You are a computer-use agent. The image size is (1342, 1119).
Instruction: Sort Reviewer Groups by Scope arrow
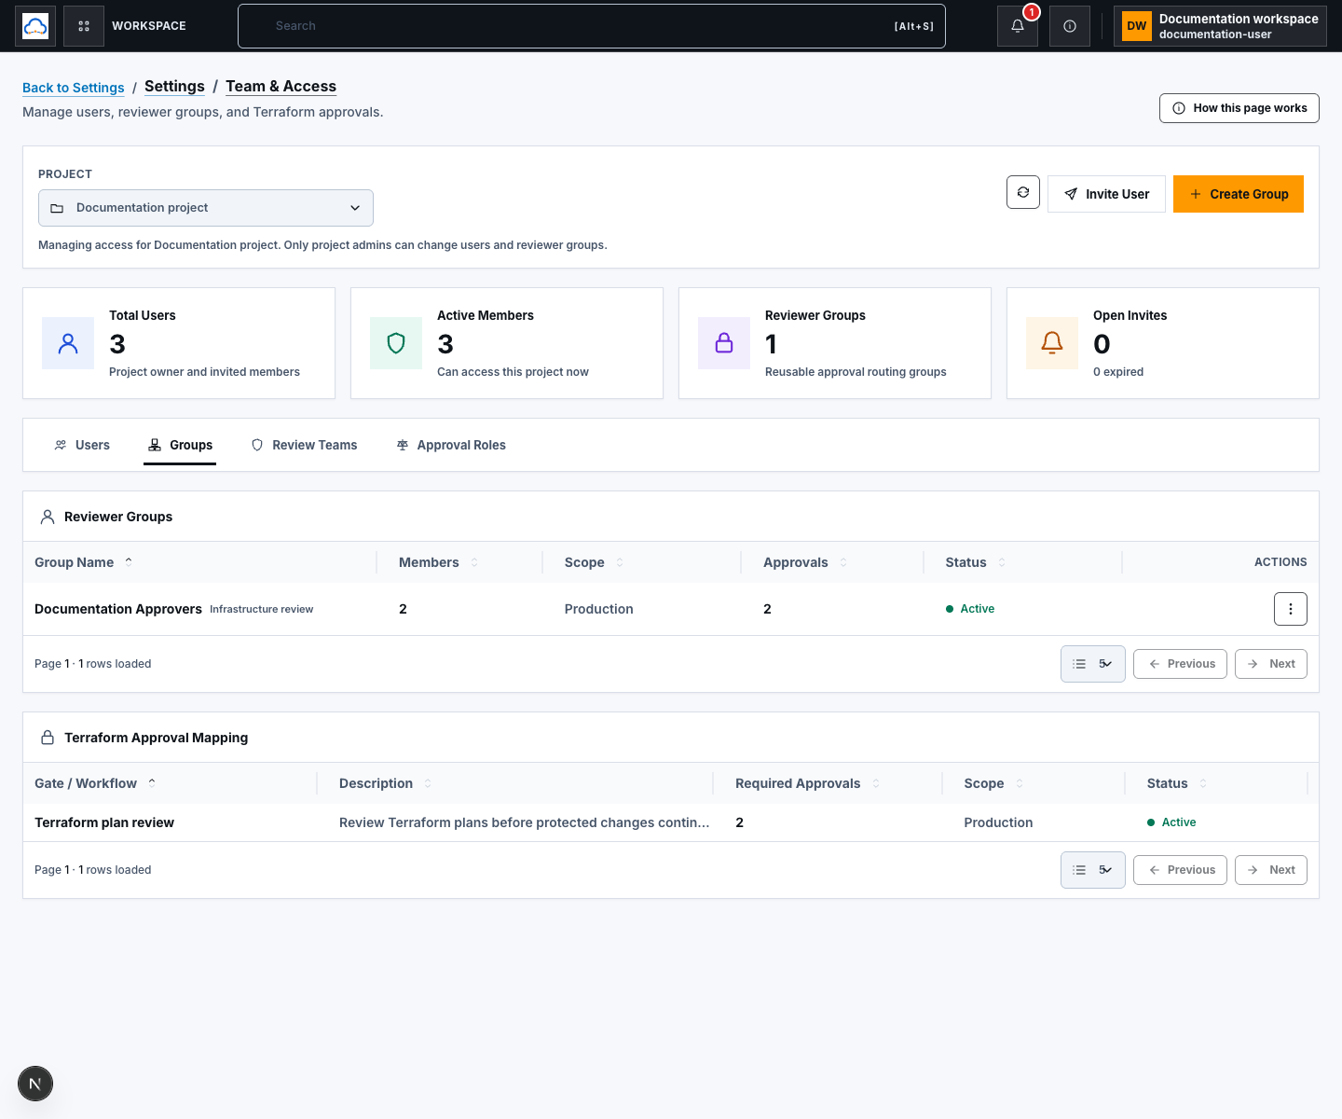(x=620, y=562)
